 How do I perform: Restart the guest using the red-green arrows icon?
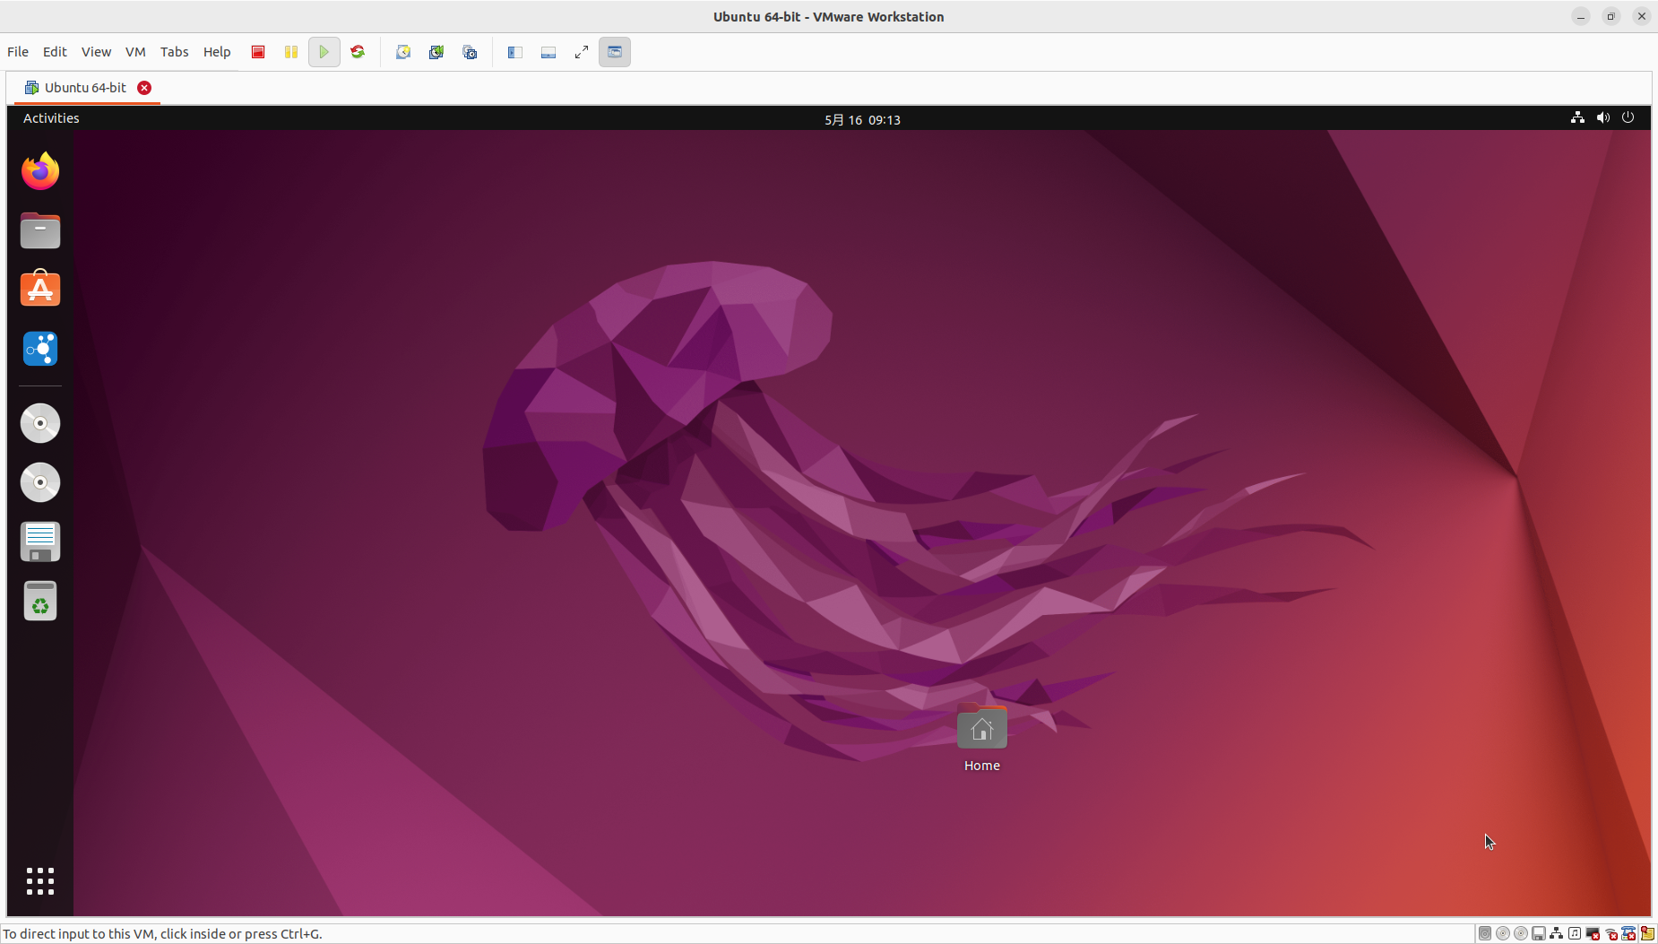(x=358, y=52)
